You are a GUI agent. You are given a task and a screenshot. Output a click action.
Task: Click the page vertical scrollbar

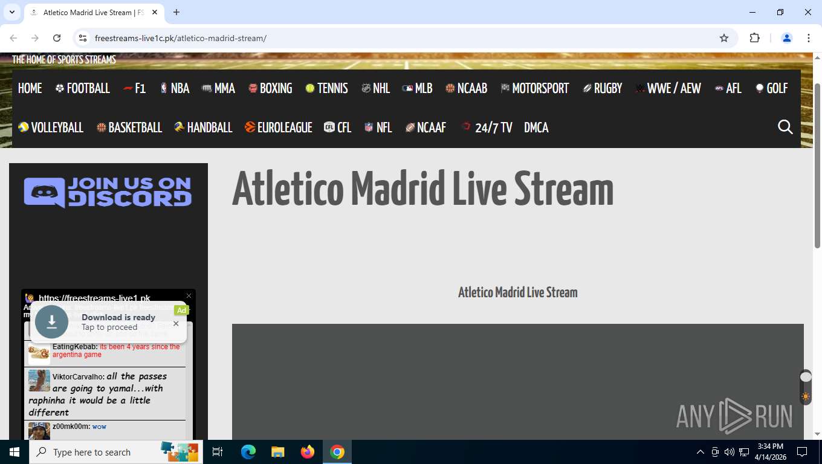pos(817,166)
